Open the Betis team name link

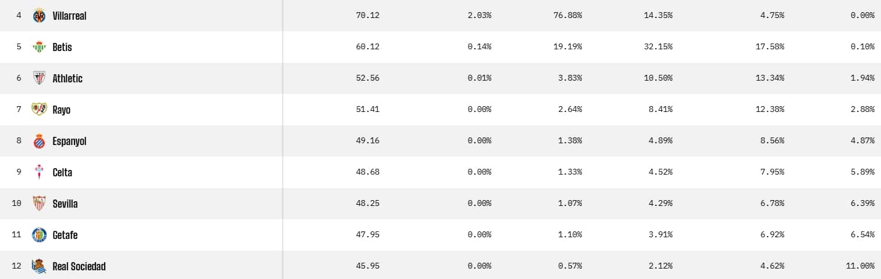[62, 47]
